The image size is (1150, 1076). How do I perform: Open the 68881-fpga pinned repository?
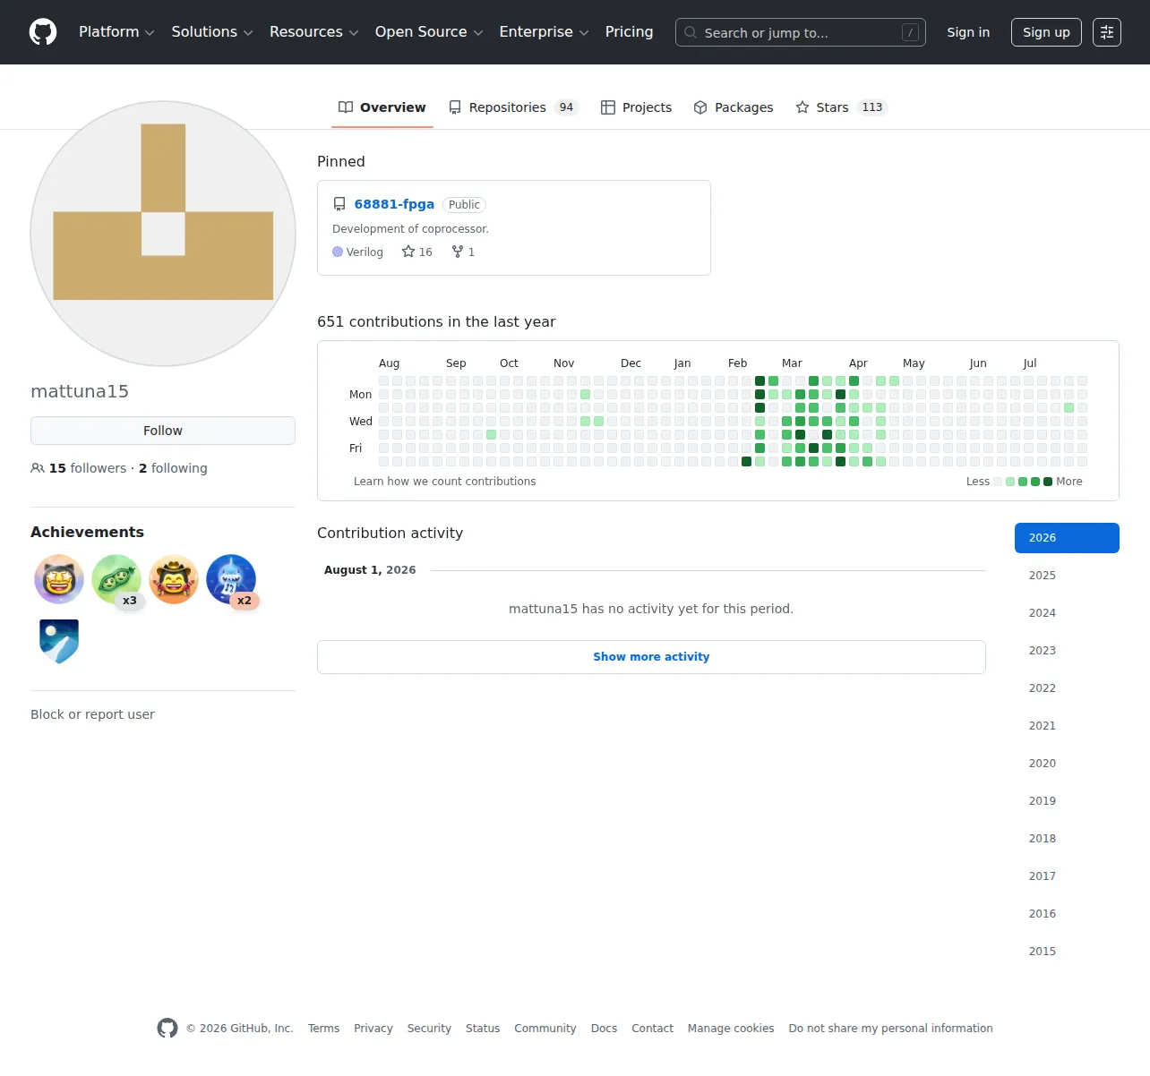pyautogui.click(x=394, y=204)
